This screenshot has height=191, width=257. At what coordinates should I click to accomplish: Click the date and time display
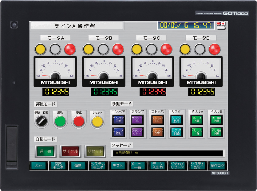185,25
